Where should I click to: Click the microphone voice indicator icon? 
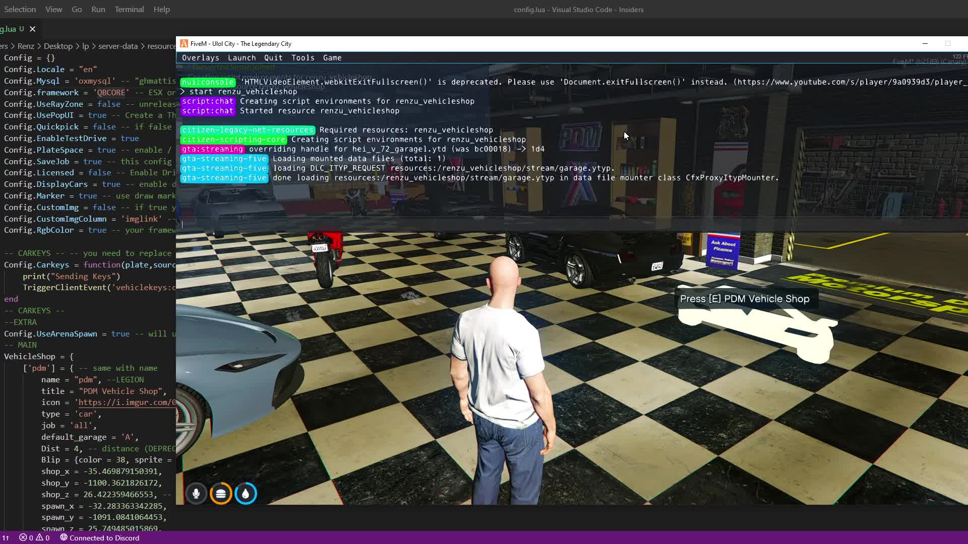(x=196, y=494)
